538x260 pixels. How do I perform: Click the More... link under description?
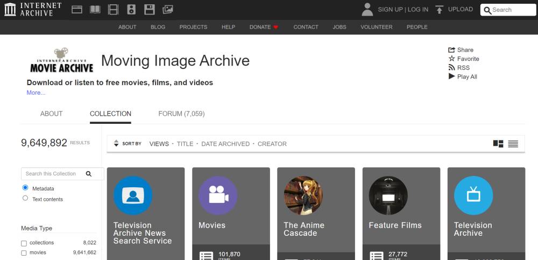(x=36, y=93)
